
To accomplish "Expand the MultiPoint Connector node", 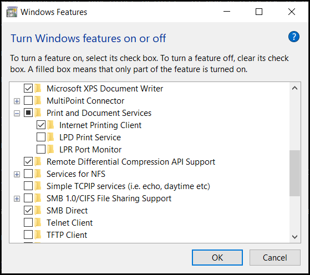I will point(17,101).
